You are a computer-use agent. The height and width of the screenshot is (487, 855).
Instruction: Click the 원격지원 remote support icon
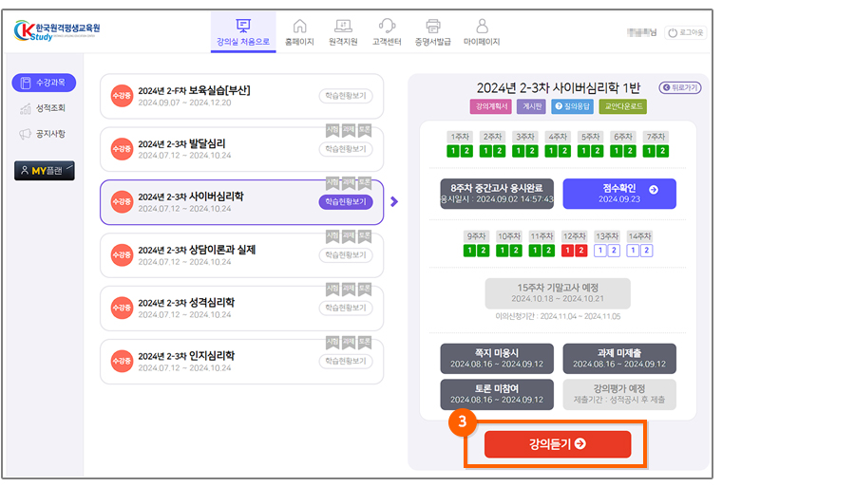tap(343, 31)
